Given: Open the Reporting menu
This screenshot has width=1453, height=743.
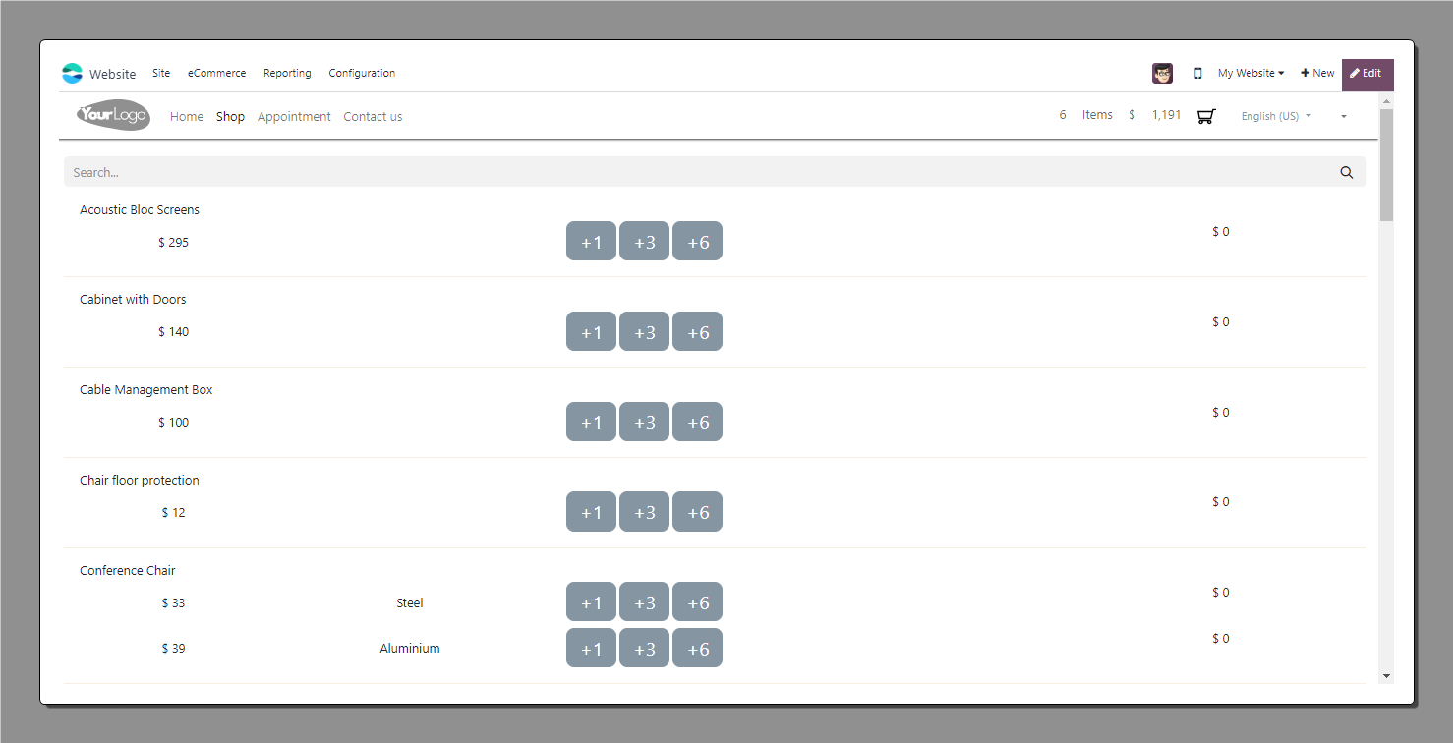Looking at the screenshot, I should [287, 73].
